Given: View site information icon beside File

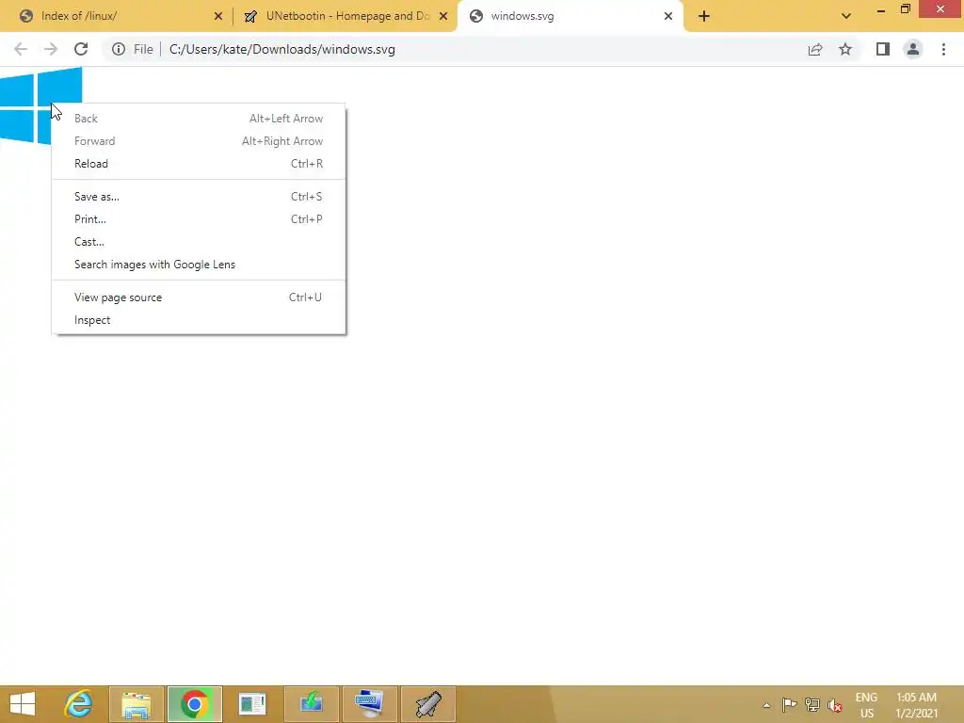Looking at the screenshot, I should click(118, 49).
